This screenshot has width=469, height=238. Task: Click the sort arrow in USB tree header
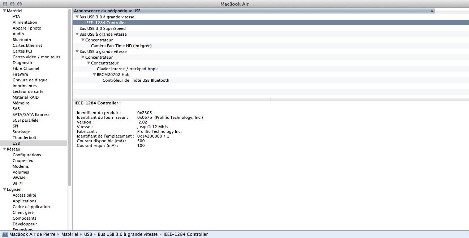coord(432,11)
